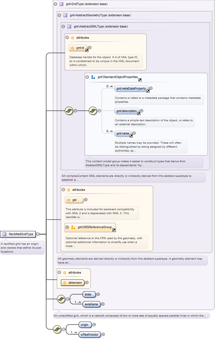Collapse the gml:GridType extension base
The image size is (215, 339).
(55, 4)
